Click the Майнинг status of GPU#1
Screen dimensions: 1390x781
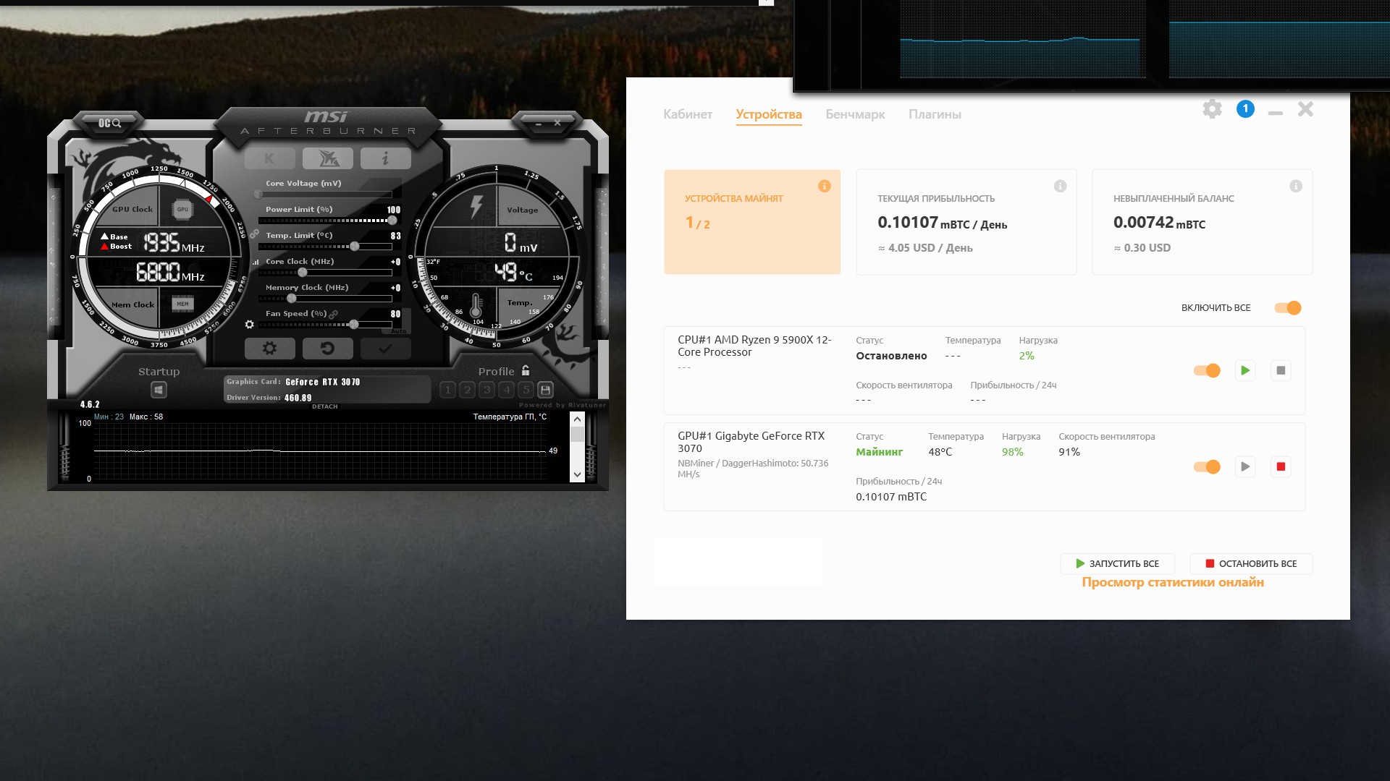[879, 452]
